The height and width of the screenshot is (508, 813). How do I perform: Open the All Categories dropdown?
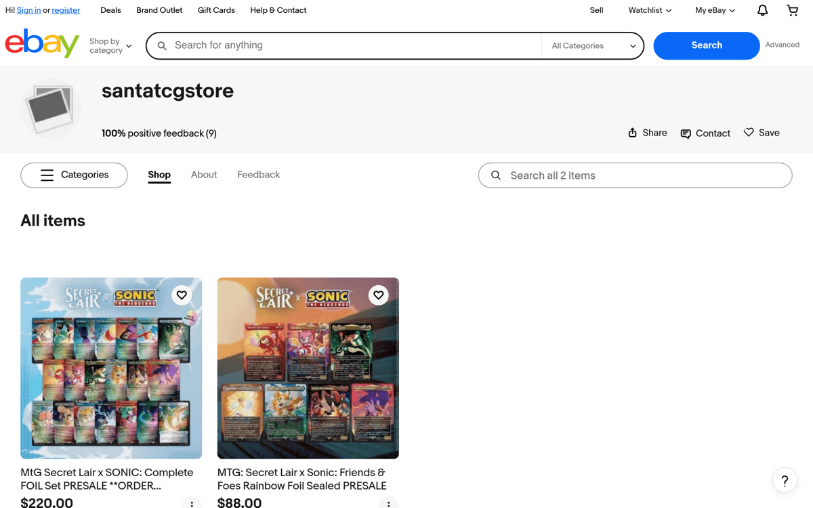[x=593, y=46]
